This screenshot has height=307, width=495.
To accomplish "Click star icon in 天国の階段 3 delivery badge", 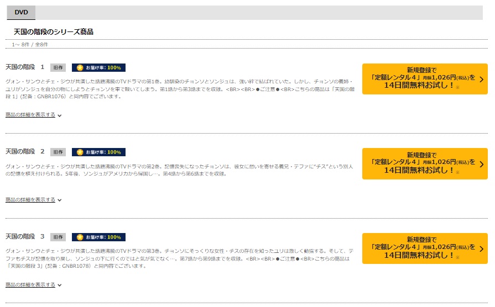I will (x=80, y=237).
